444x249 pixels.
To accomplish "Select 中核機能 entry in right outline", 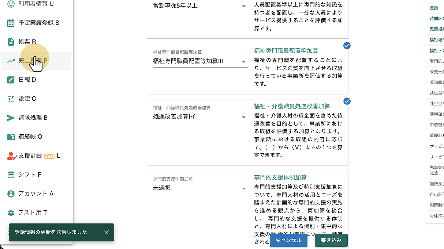I will point(436,125).
